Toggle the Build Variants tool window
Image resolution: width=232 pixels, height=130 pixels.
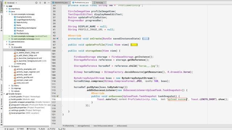1,119
